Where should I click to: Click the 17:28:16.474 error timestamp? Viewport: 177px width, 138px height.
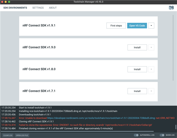tap(8, 125)
